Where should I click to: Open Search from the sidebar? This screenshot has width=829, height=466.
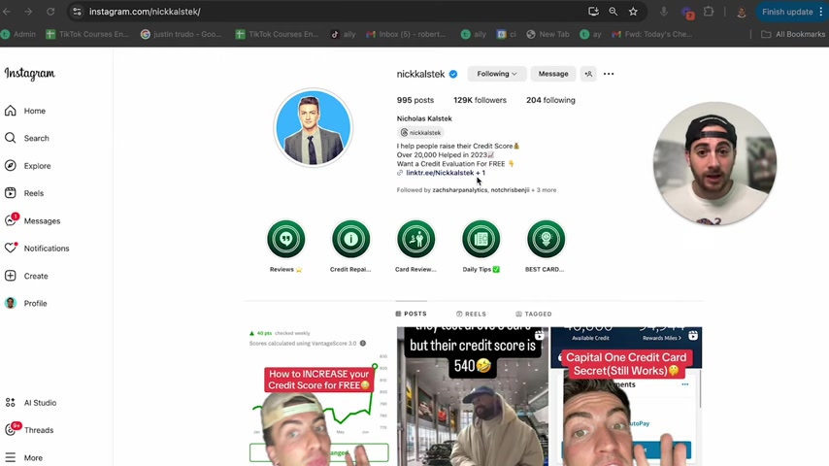point(27,138)
